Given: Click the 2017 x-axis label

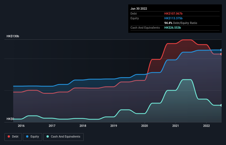Looking at the screenshot, I should 52,126.
